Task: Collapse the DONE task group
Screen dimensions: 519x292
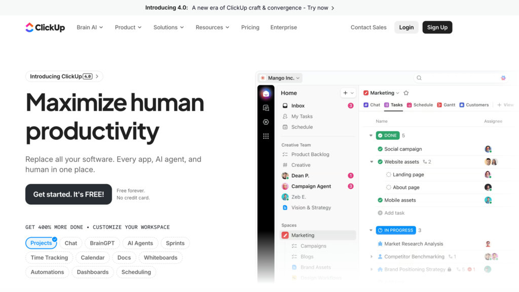Action: click(371, 136)
